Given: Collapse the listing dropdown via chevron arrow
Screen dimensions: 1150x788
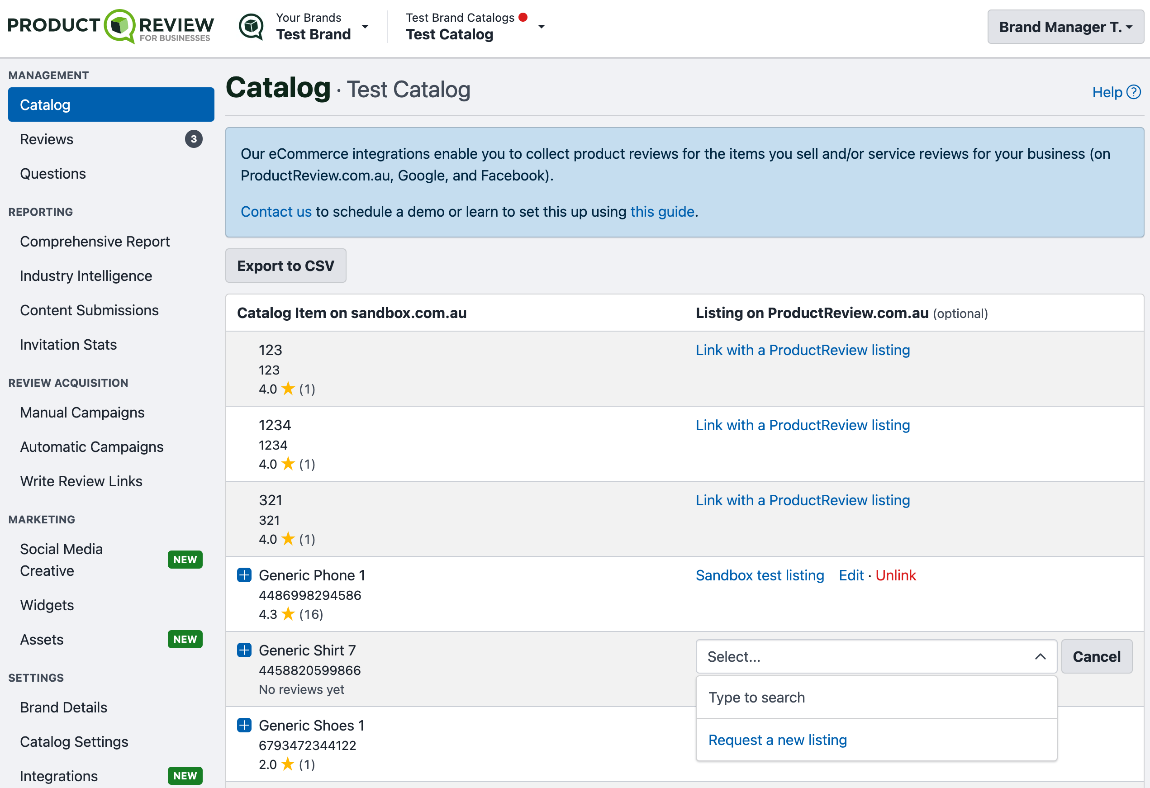Looking at the screenshot, I should click(1040, 656).
